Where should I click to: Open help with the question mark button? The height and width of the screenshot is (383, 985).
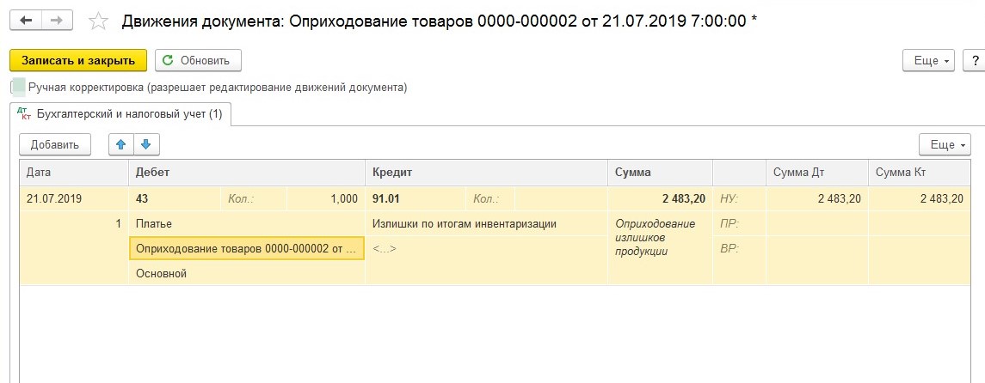click(975, 61)
